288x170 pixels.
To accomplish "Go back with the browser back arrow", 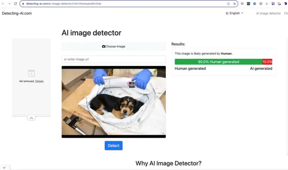I will 3,4.
